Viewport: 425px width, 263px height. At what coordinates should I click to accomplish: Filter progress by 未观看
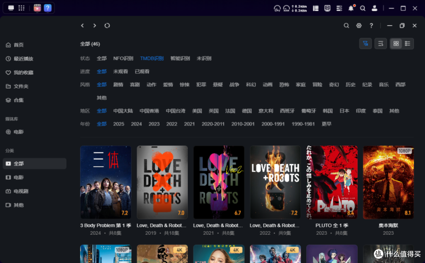tap(120, 72)
